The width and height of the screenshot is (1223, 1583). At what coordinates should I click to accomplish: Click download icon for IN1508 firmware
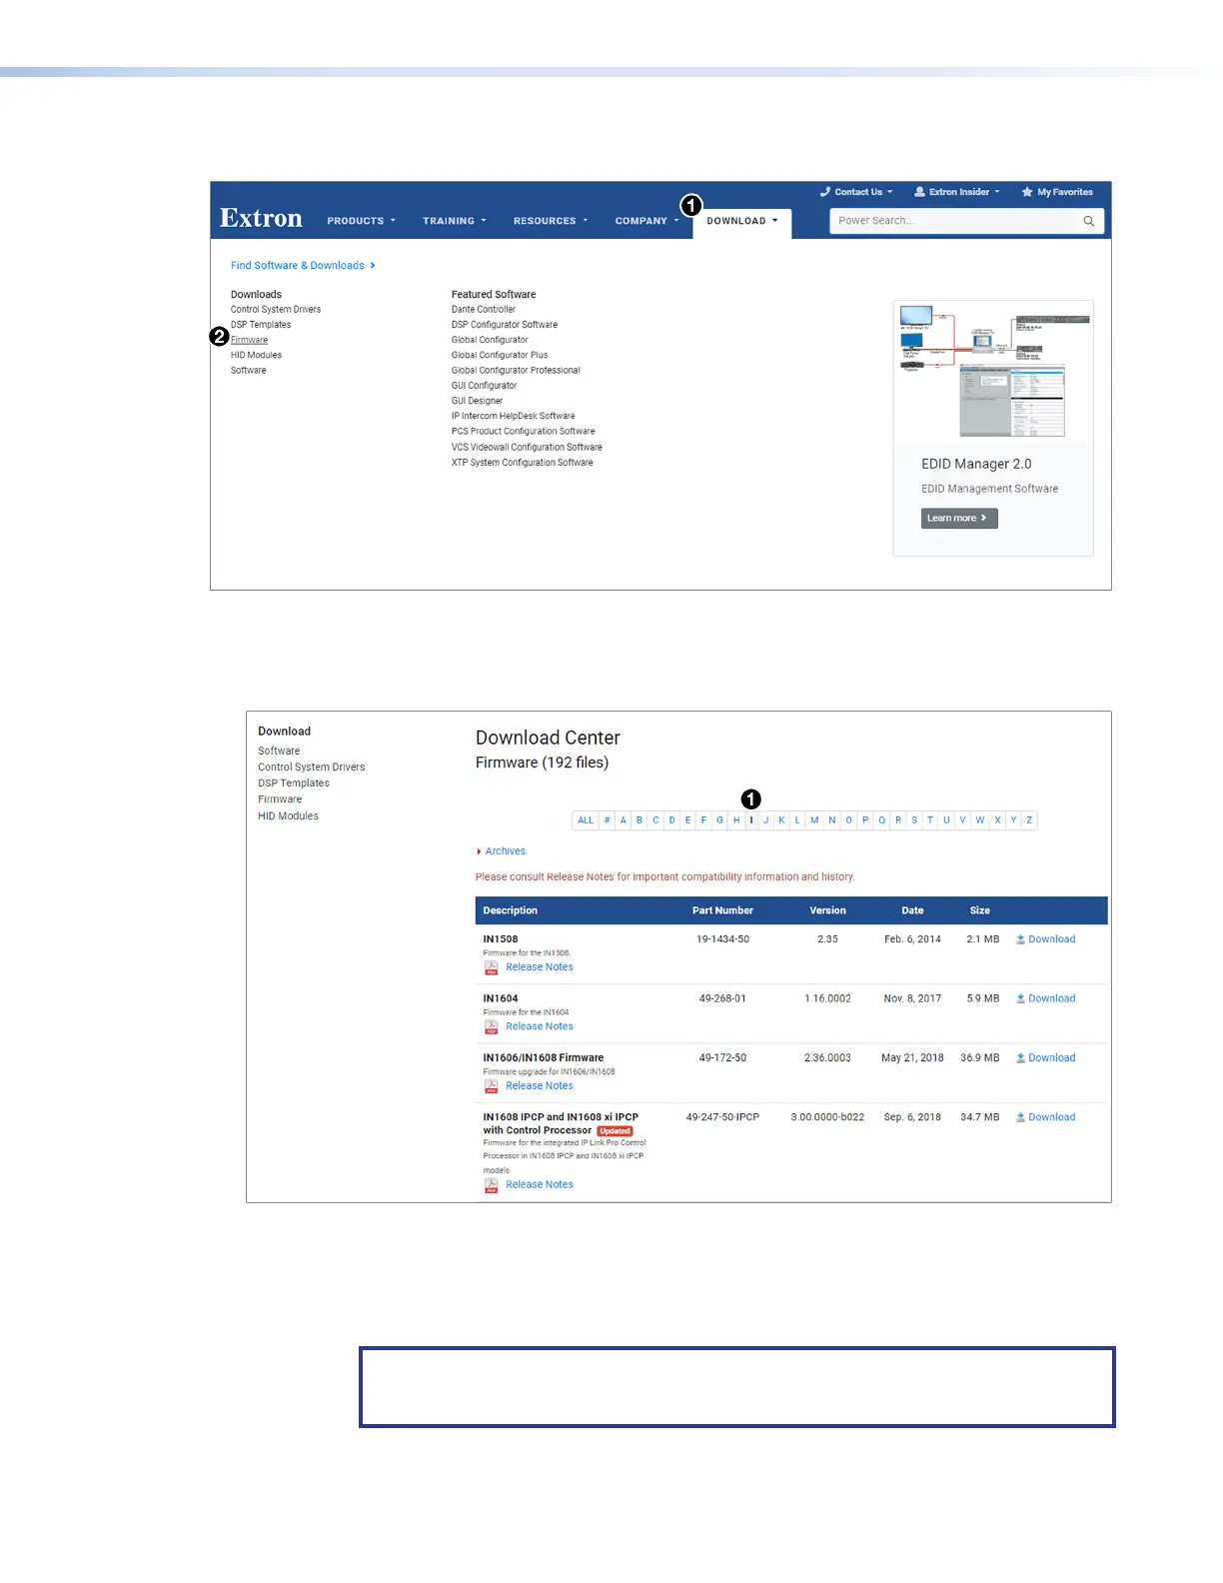point(1020,939)
